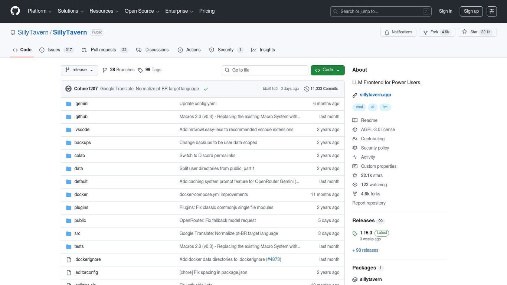Click the chat topic tag
The width and height of the screenshot is (507, 285).
pos(359,107)
